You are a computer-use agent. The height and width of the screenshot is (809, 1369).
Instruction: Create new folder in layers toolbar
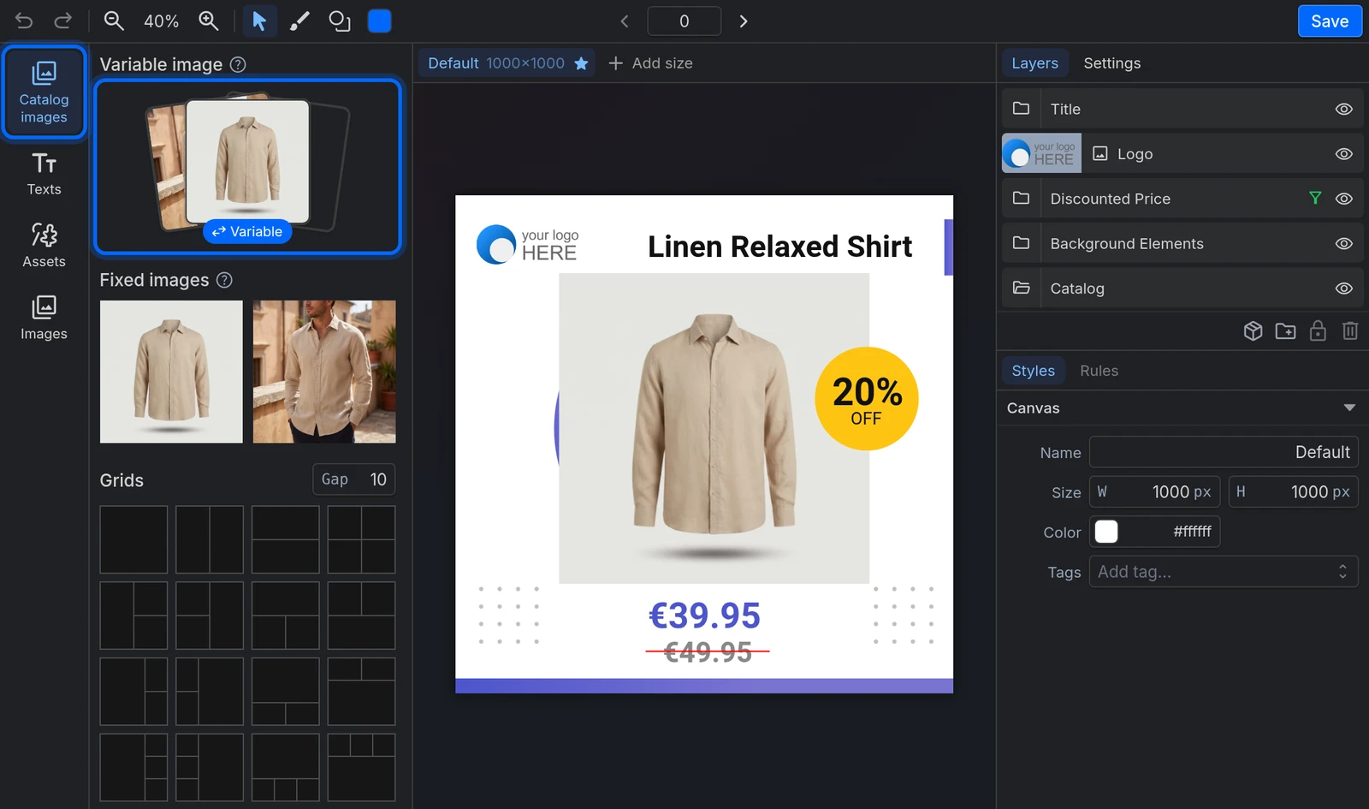(x=1285, y=331)
